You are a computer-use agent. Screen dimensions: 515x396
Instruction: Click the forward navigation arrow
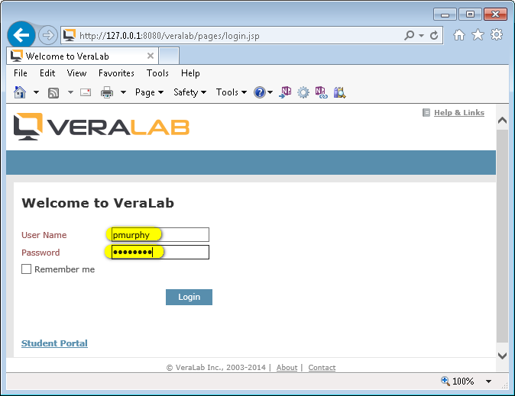pyautogui.click(x=48, y=35)
